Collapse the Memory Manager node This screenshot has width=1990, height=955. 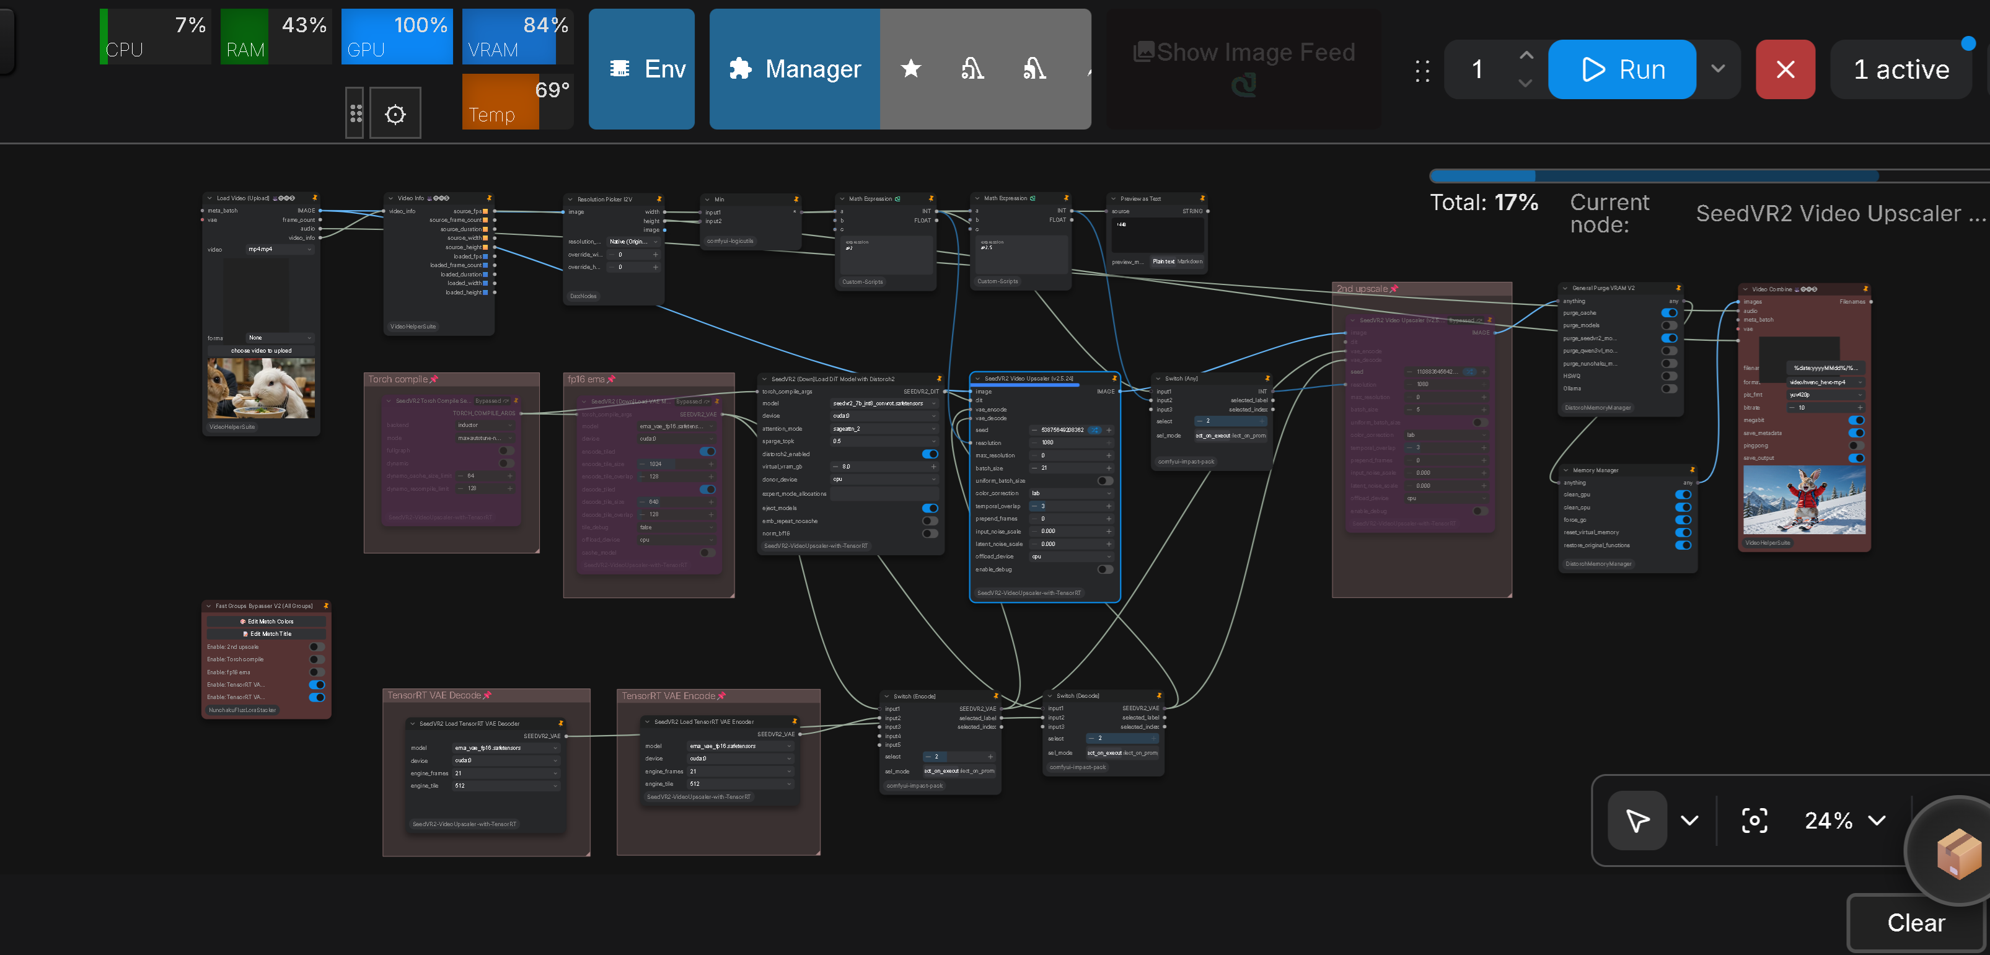pos(1565,470)
